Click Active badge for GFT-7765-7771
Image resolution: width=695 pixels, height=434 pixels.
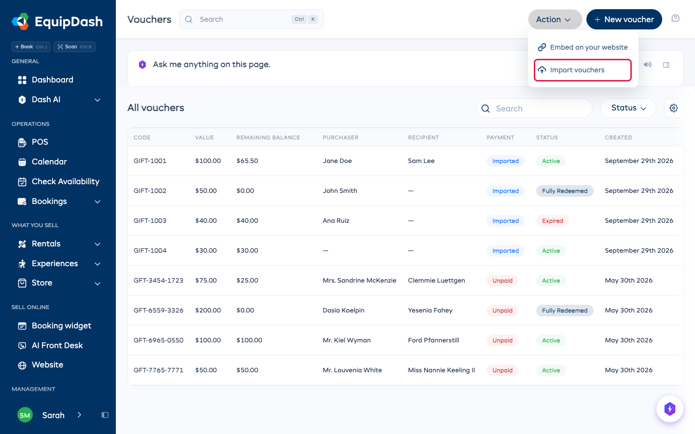click(x=551, y=370)
